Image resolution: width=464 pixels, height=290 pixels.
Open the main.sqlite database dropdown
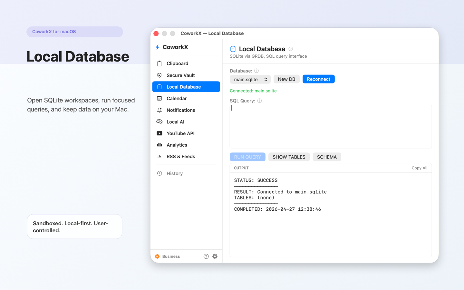click(x=250, y=79)
